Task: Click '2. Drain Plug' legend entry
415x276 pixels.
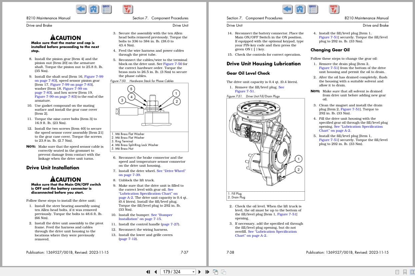Action: 236,197
